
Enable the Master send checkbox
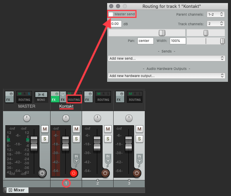pos(111,14)
